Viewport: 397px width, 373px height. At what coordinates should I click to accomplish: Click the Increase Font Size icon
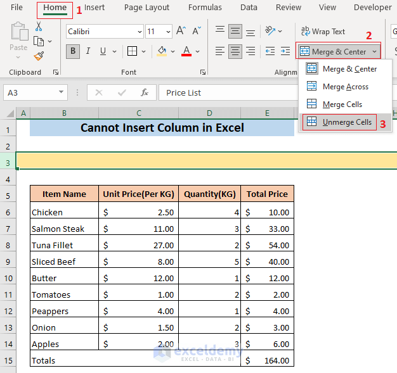[181, 31]
